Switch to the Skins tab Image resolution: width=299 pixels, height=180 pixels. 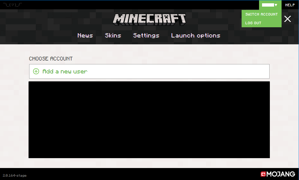(113, 35)
